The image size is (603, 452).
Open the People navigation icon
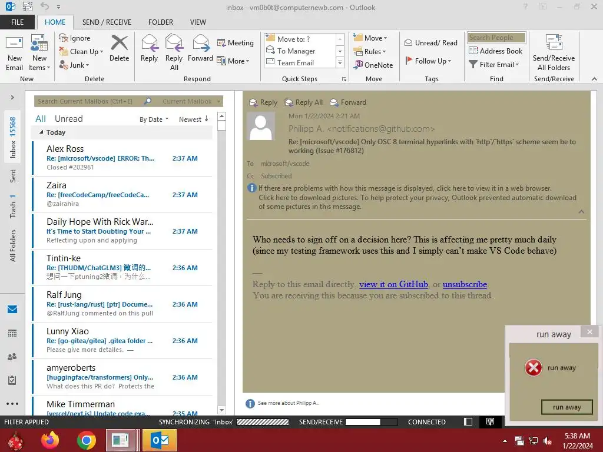click(12, 357)
